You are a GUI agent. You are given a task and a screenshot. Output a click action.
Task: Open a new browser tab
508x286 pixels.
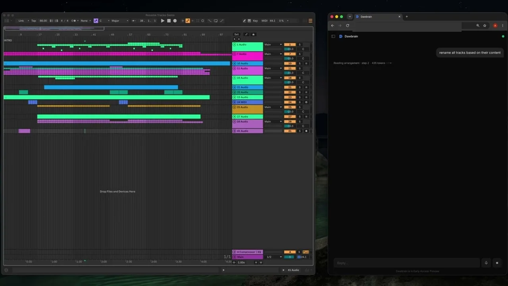[x=407, y=17]
